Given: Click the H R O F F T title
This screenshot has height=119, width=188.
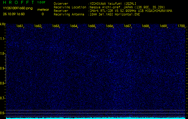Looking at the screenshot, I should 19,2.
